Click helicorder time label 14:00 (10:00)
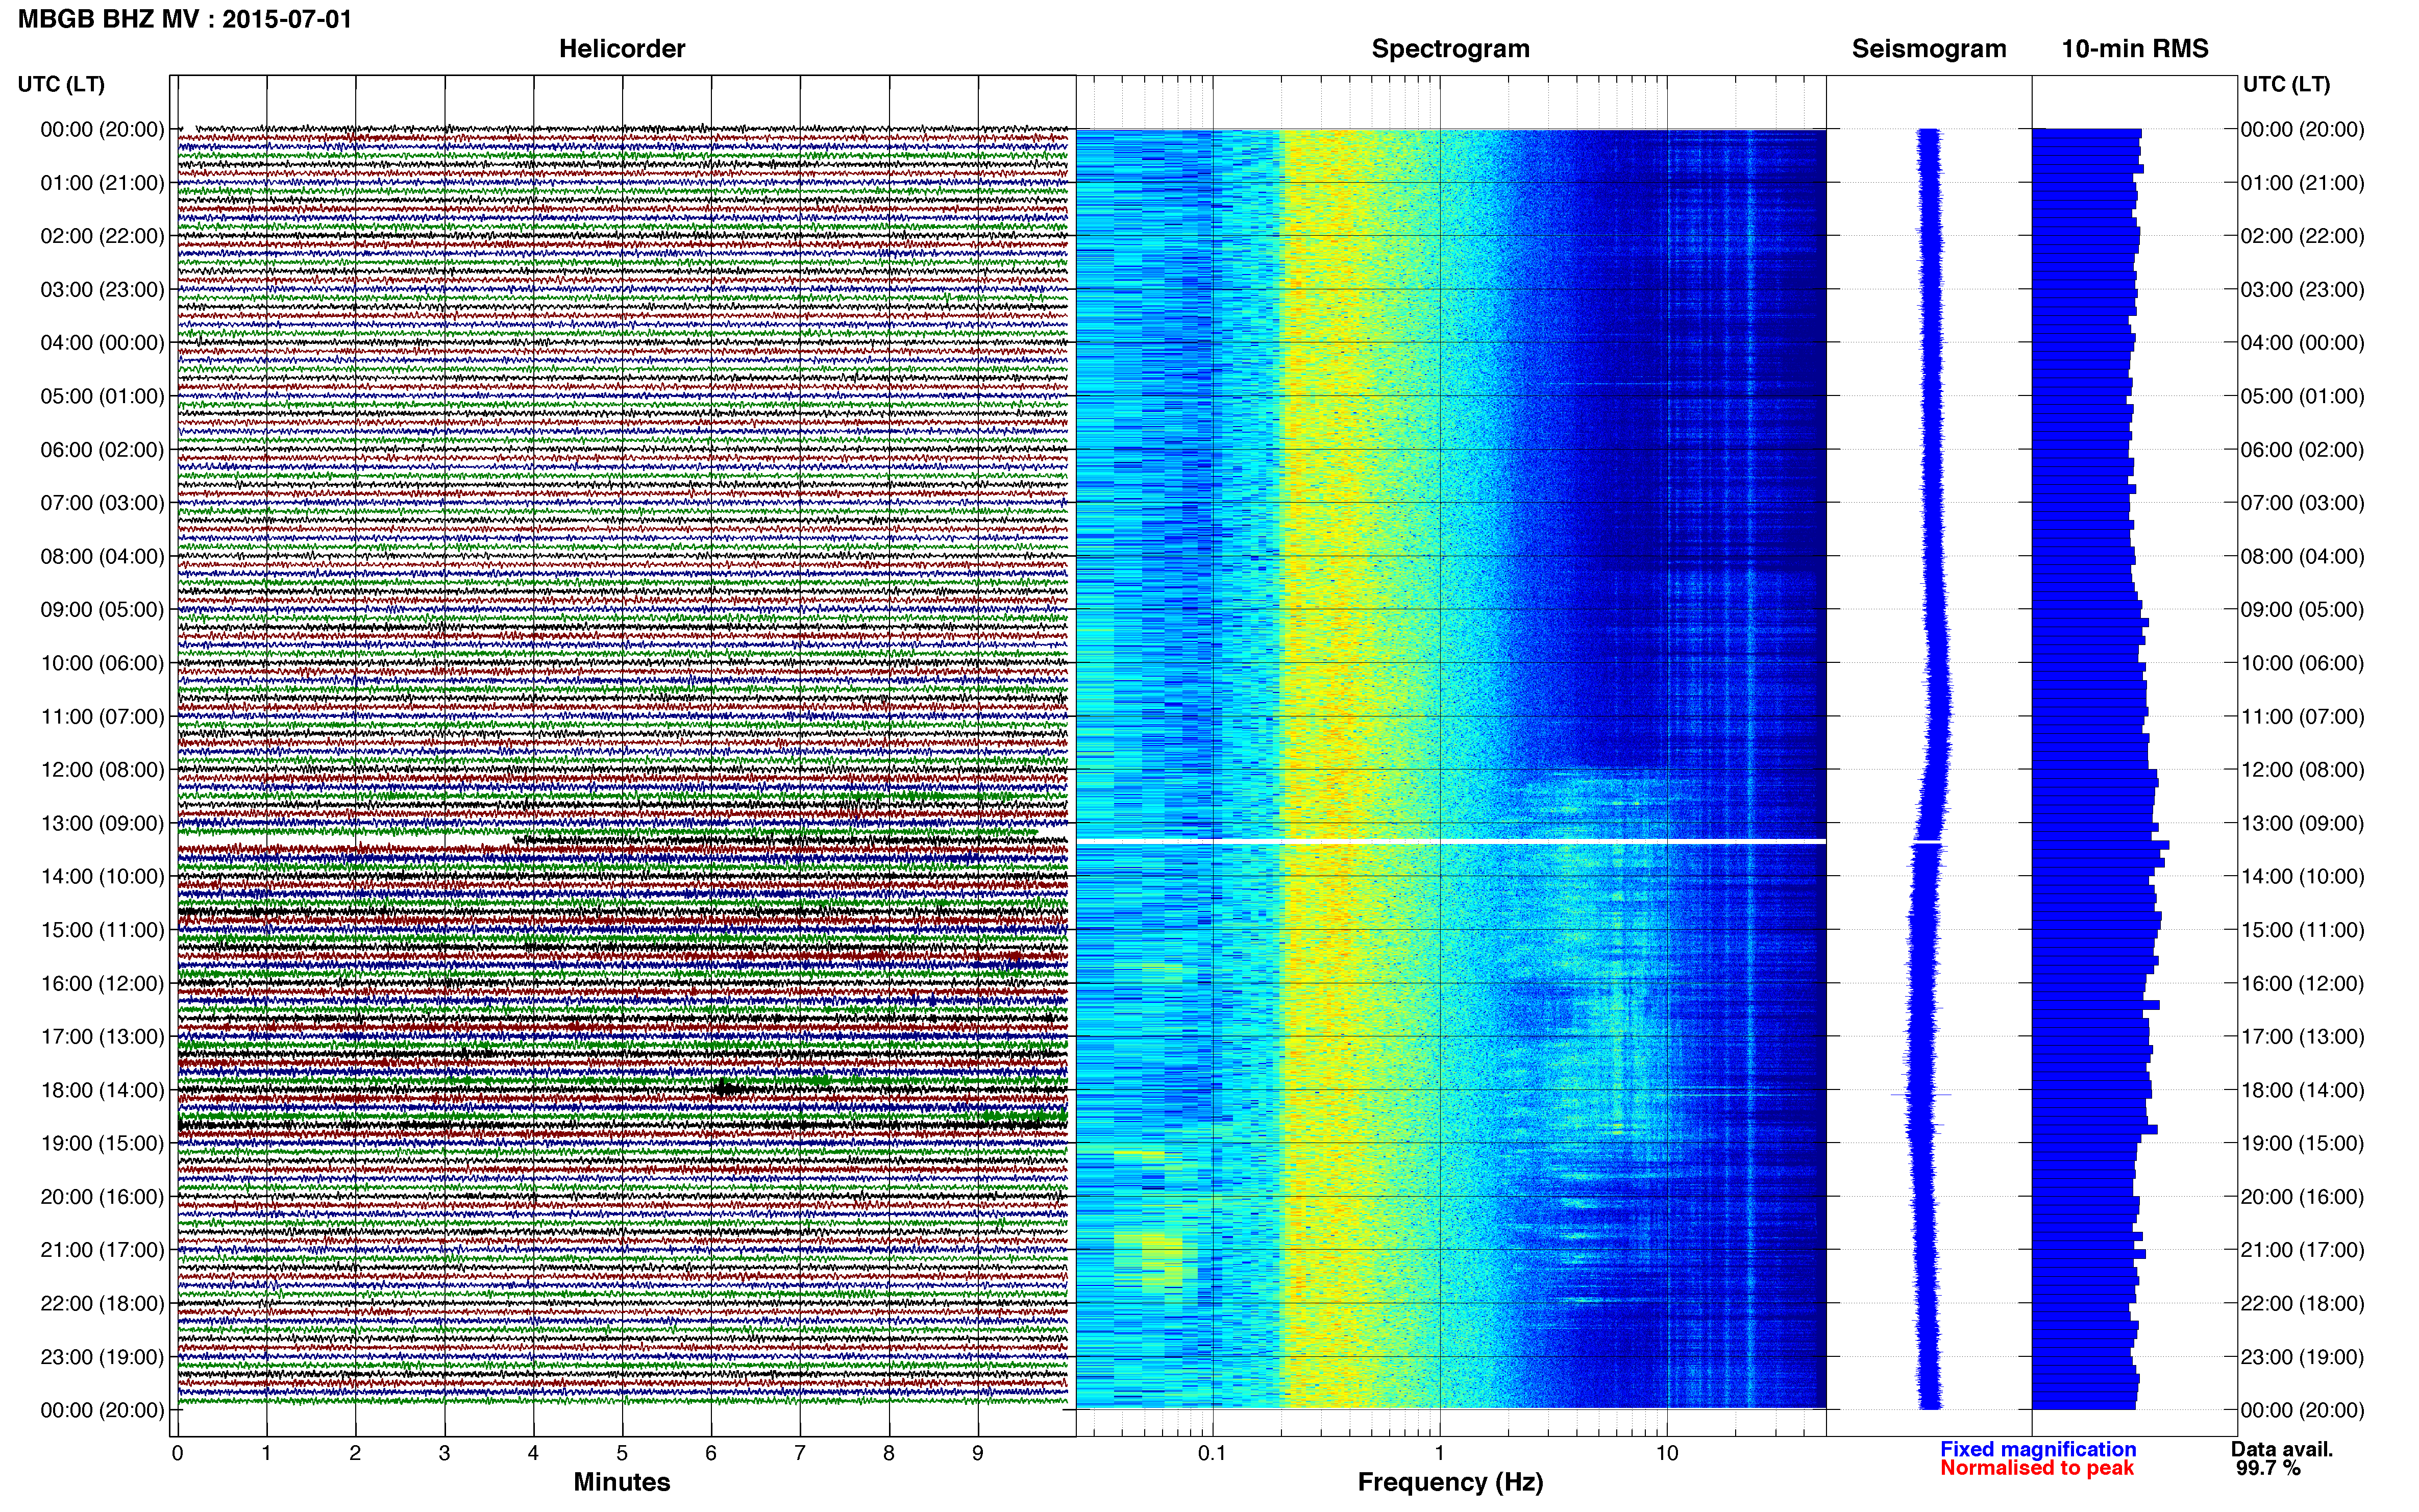Viewport: 2419px width, 1512px height. coord(102,877)
